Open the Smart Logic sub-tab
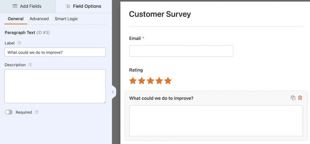This screenshot has height=144, width=310. click(66, 19)
